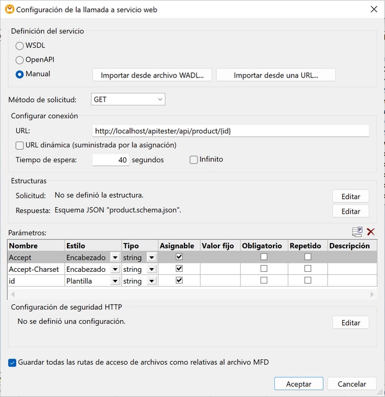This screenshot has width=385, height=397.
Task: Enable the Infinito timeout checkbox
Action: click(x=194, y=160)
